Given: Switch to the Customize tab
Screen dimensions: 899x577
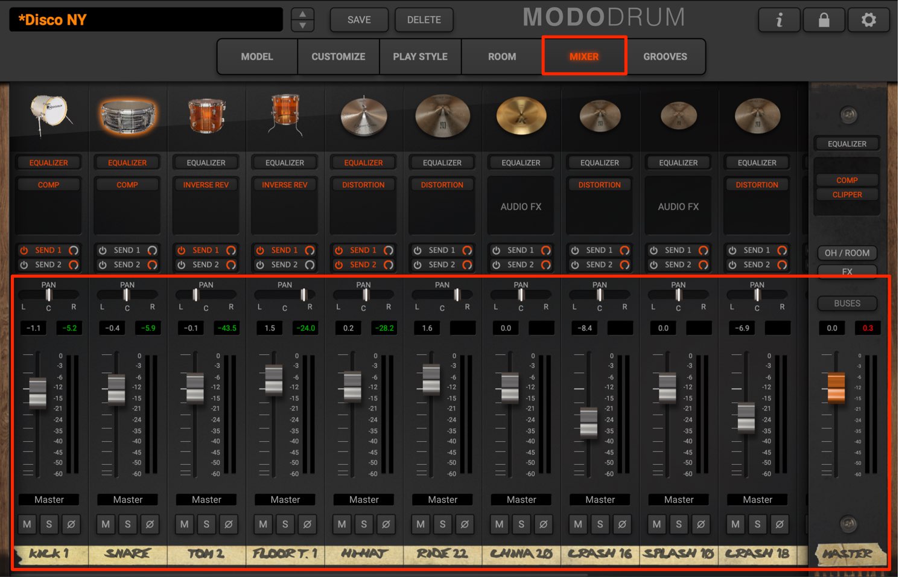Looking at the screenshot, I should (338, 56).
